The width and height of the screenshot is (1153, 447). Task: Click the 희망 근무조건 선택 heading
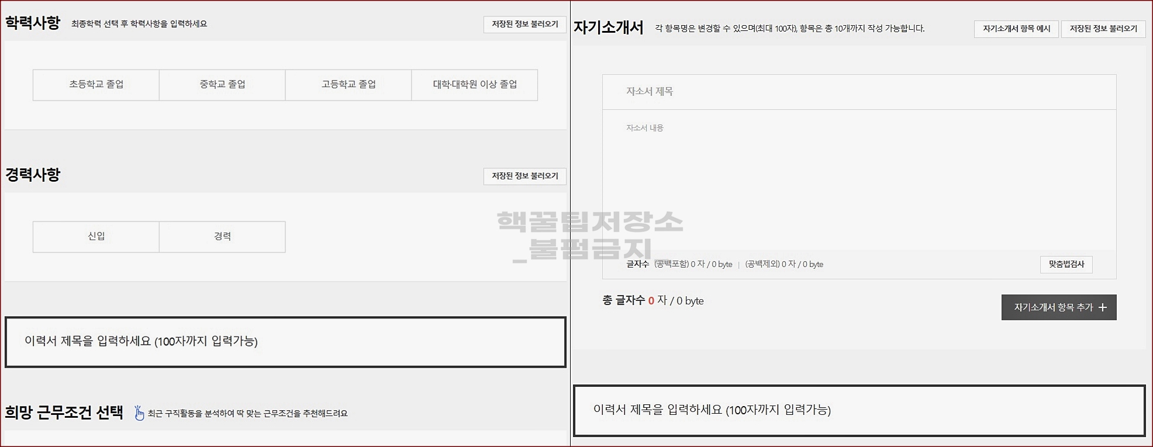coord(64,413)
